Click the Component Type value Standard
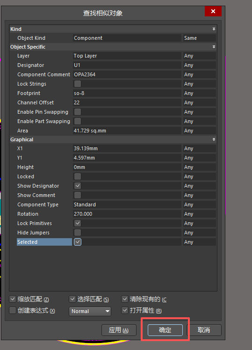The height and width of the screenshot is (350, 252). pos(127,204)
